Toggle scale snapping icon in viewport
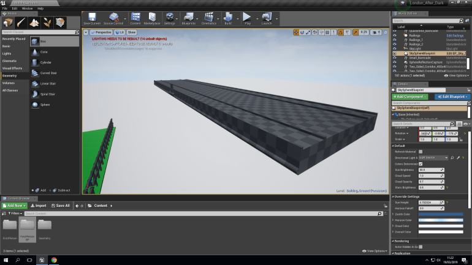Viewport: 472px width, 265px height. (356, 32)
